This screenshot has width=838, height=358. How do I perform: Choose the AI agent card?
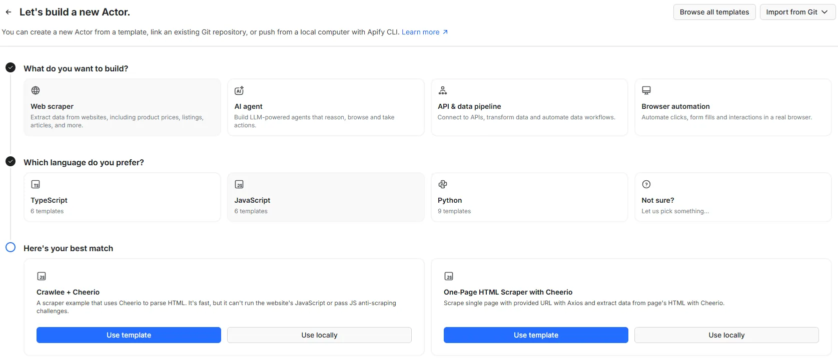[326, 107]
